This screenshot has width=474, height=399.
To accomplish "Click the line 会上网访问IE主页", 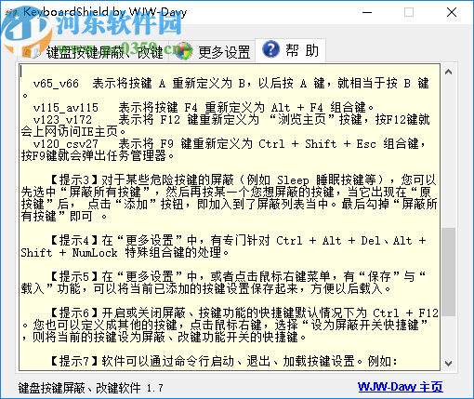I will click(x=73, y=132).
